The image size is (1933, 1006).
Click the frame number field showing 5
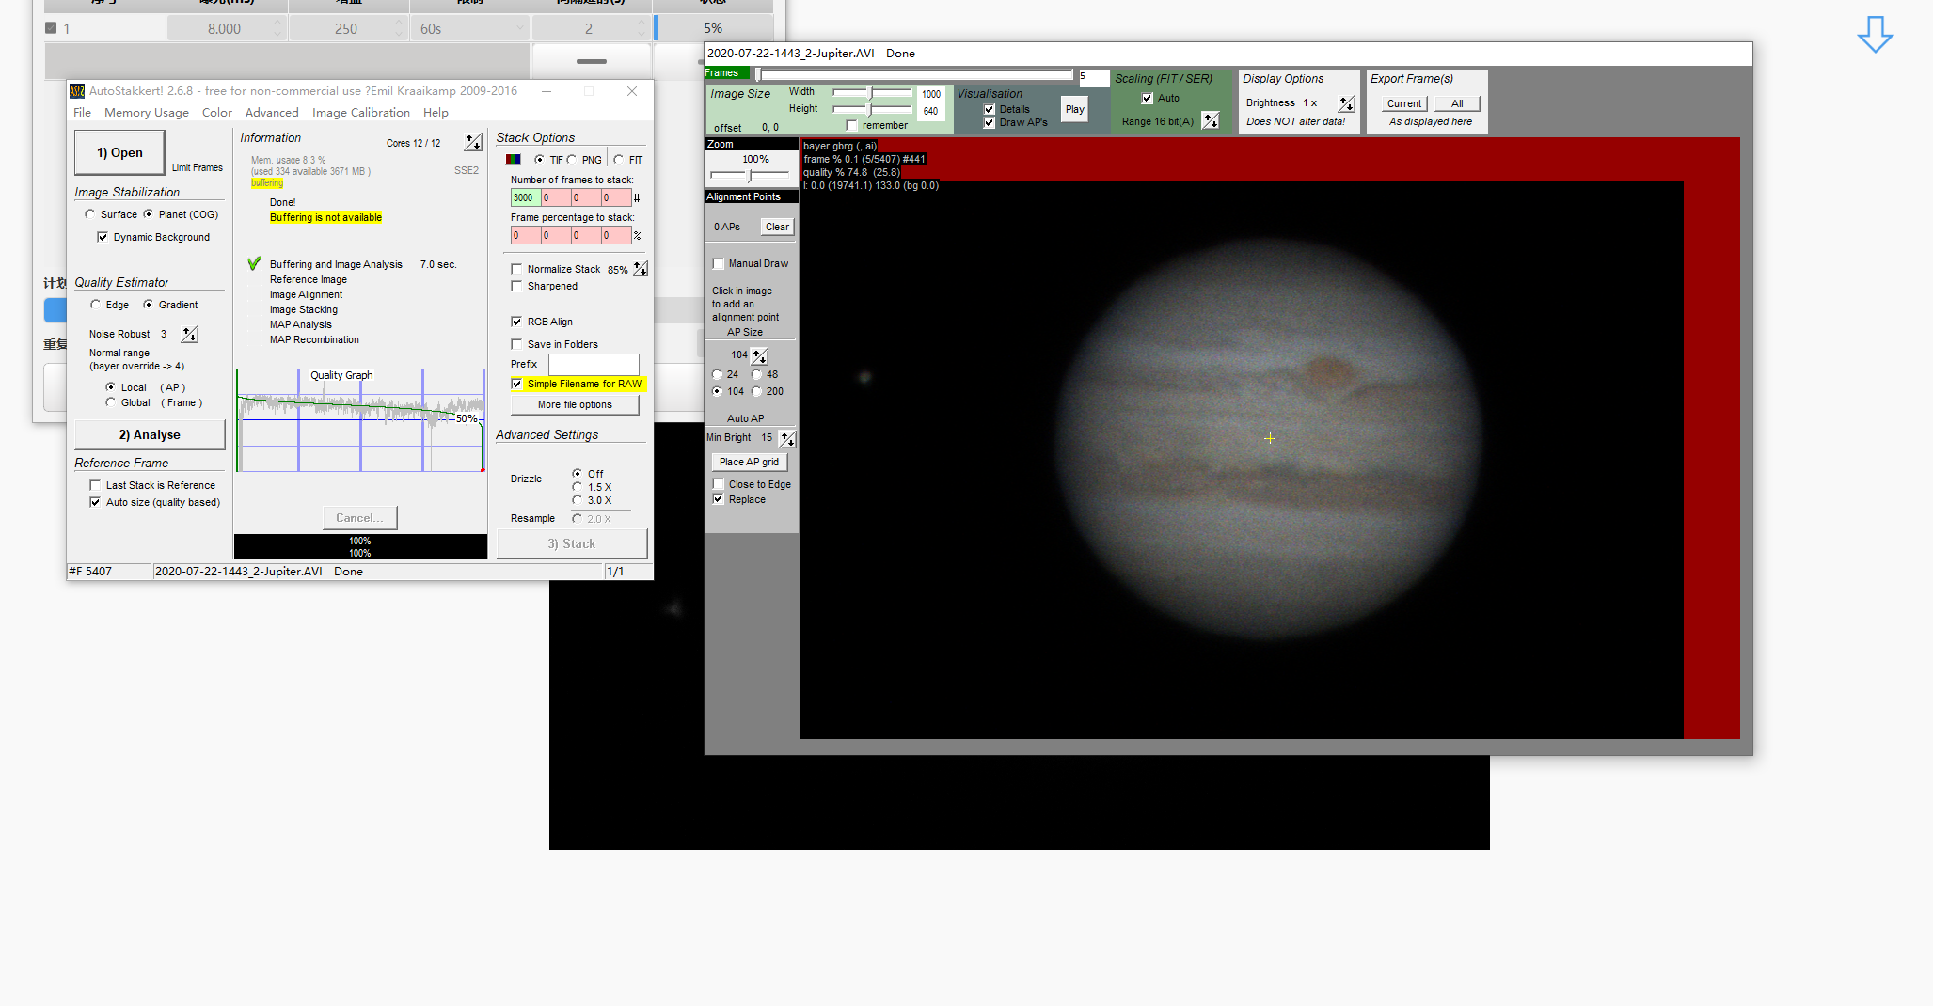tap(1093, 76)
